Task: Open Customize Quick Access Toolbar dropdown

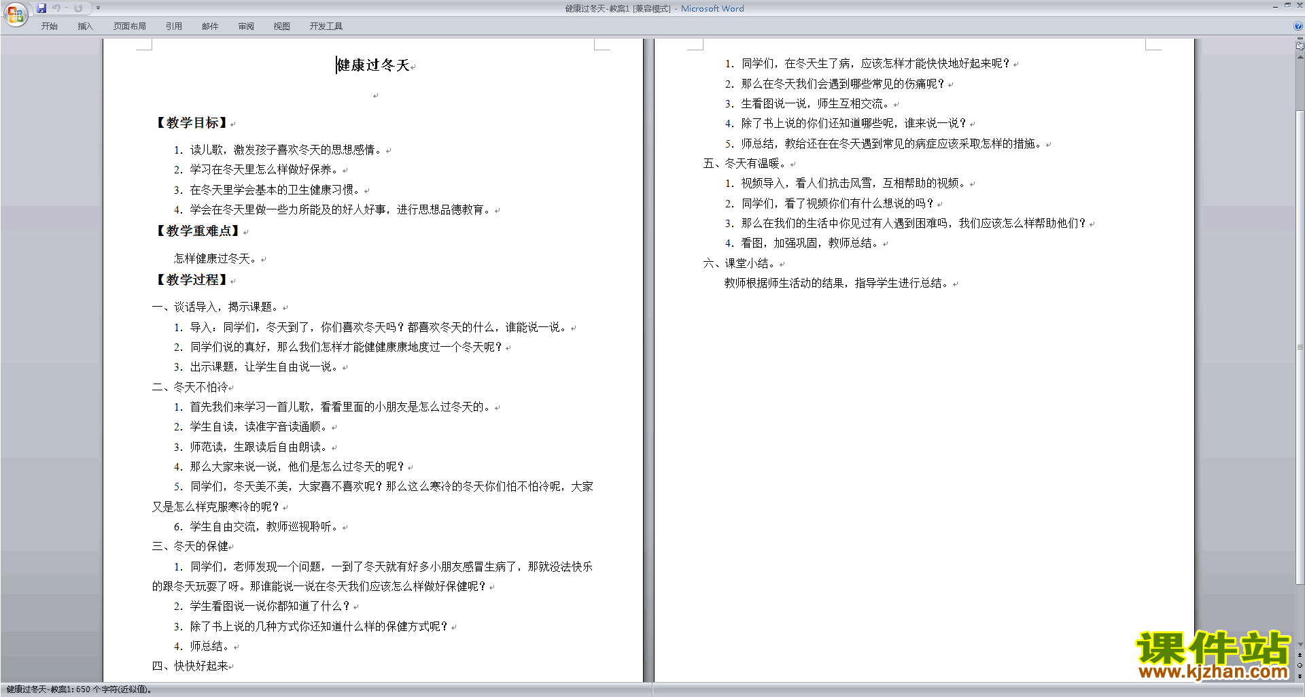Action: tap(98, 8)
